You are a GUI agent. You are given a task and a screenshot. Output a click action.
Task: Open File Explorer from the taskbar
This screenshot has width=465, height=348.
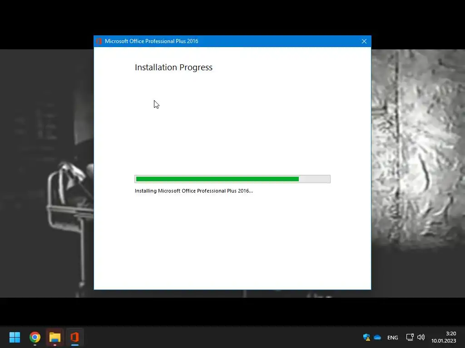55,337
